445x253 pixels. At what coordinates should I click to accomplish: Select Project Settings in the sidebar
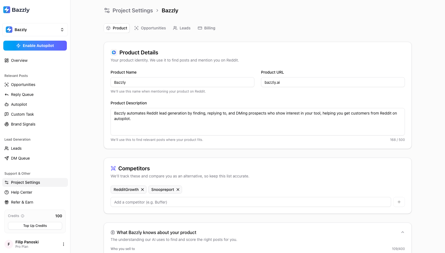coord(35,182)
